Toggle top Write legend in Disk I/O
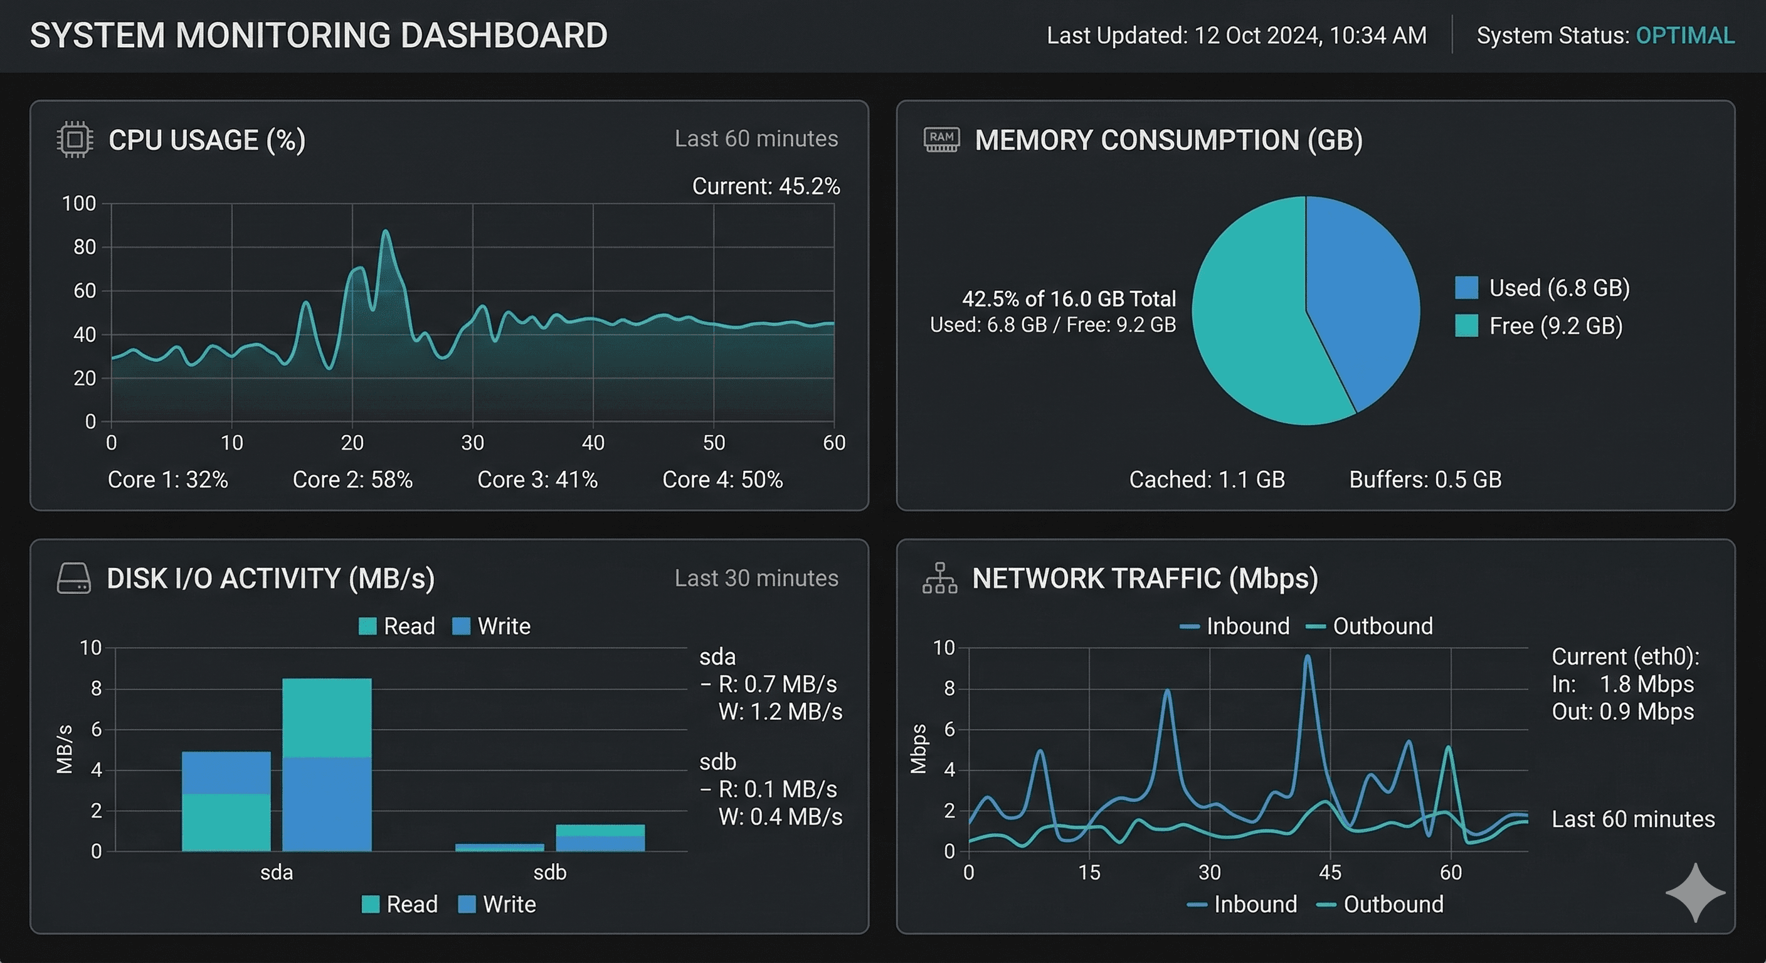Screen dimensions: 1766x963 pyautogui.click(x=492, y=626)
